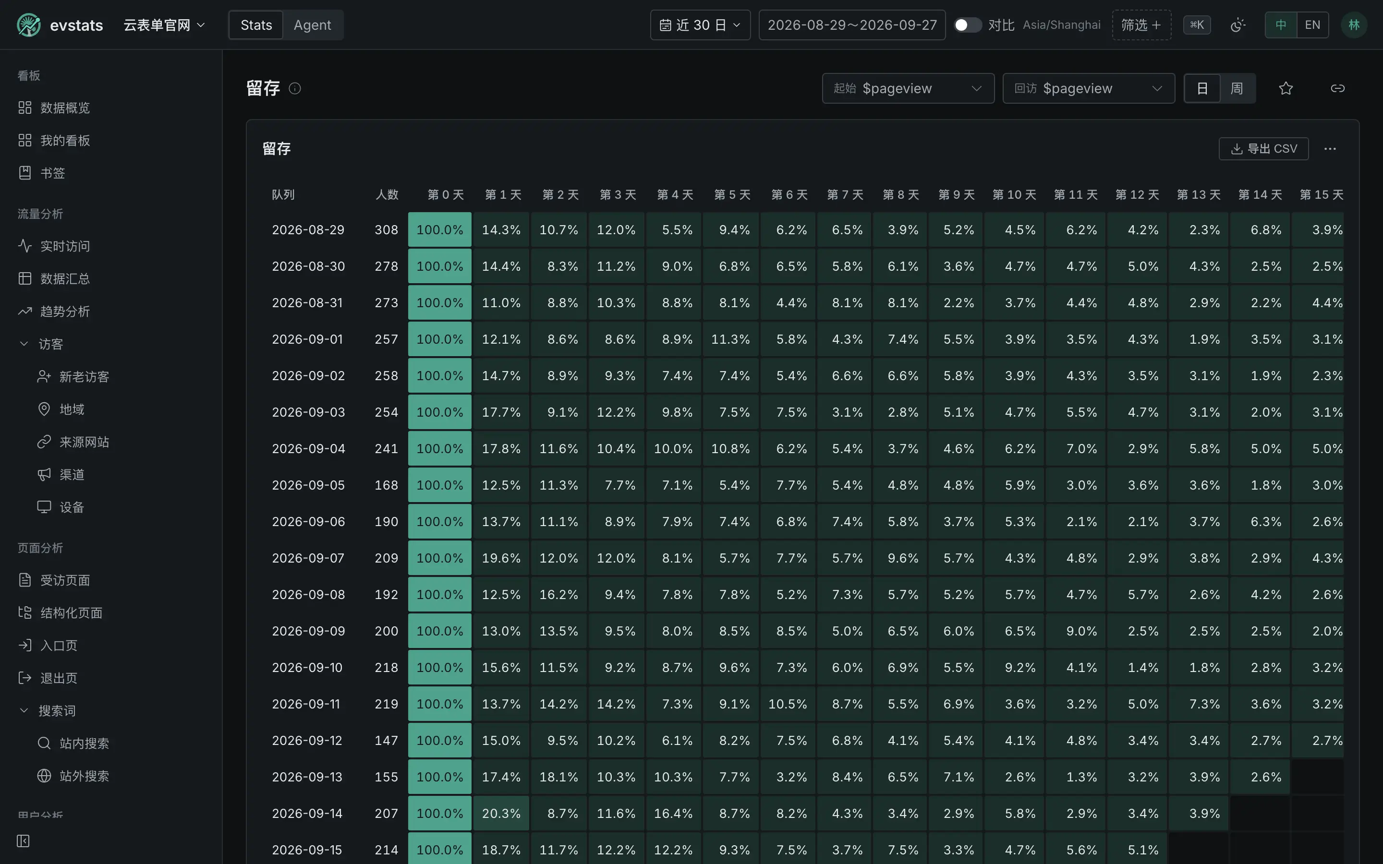Open the 数据概览 dashboard icon
This screenshot has width=1383, height=864.
click(x=24, y=108)
